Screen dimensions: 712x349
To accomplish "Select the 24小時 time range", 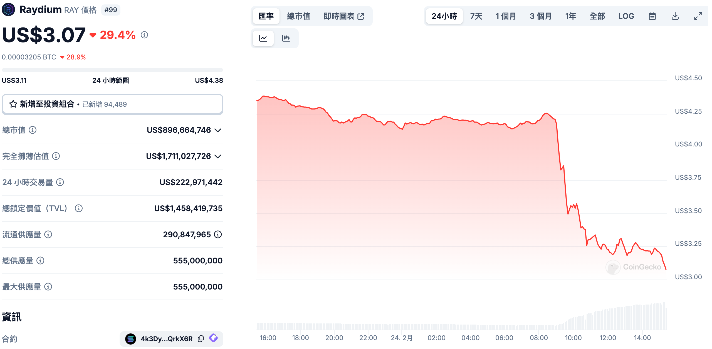I will [444, 16].
